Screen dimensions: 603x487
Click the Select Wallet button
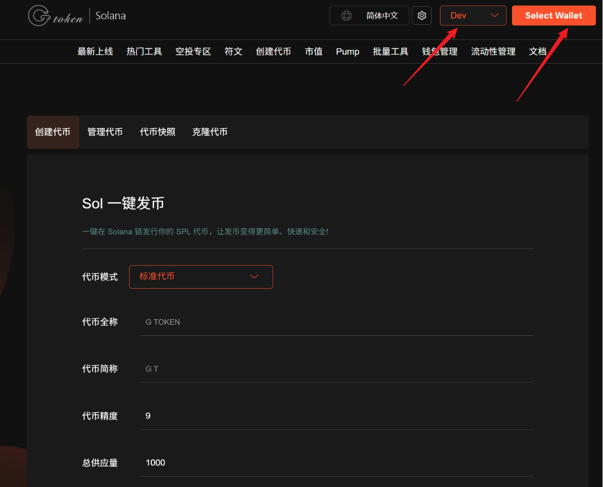[x=554, y=15]
